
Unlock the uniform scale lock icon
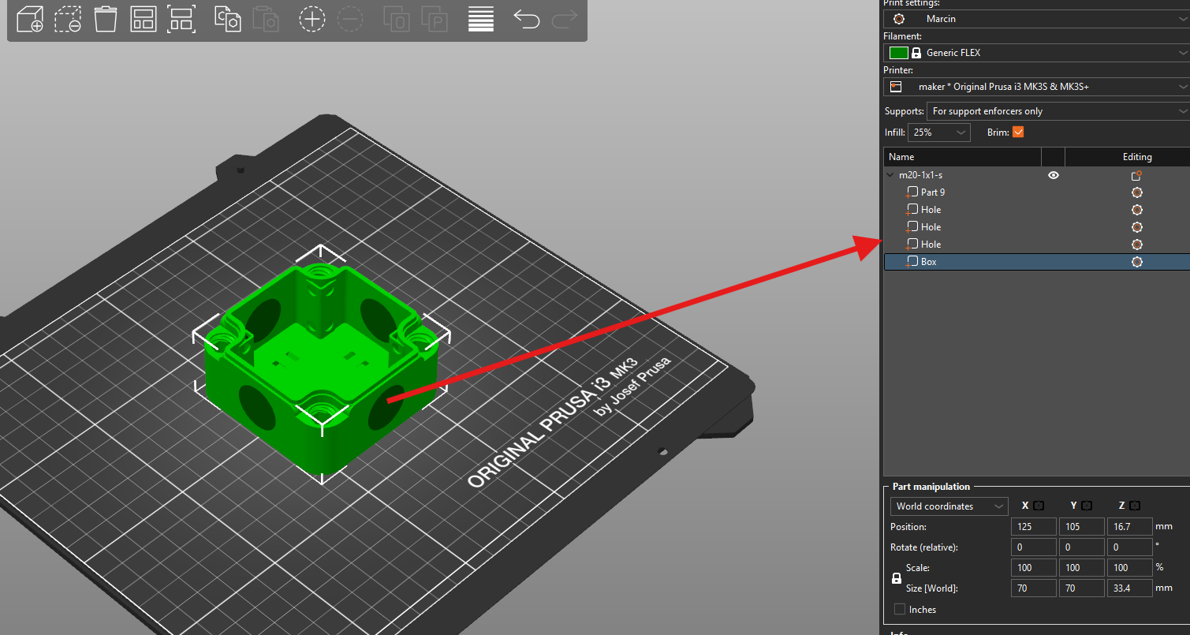click(x=897, y=578)
